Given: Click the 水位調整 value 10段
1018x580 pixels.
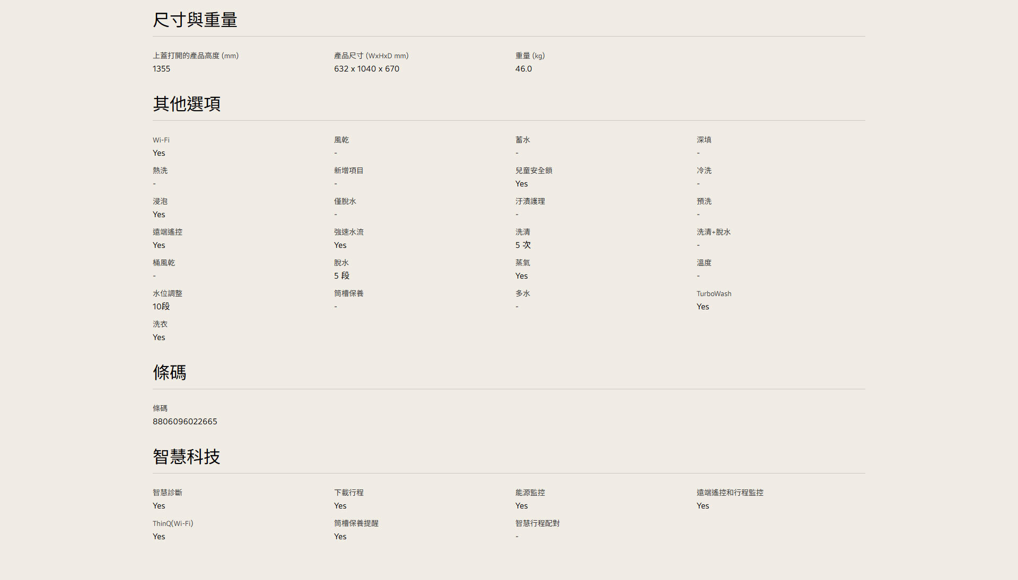Looking at the screenshot, I should click(x=161, y=307).
